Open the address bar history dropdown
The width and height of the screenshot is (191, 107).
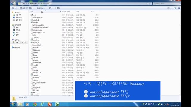[x=148, y=4]
